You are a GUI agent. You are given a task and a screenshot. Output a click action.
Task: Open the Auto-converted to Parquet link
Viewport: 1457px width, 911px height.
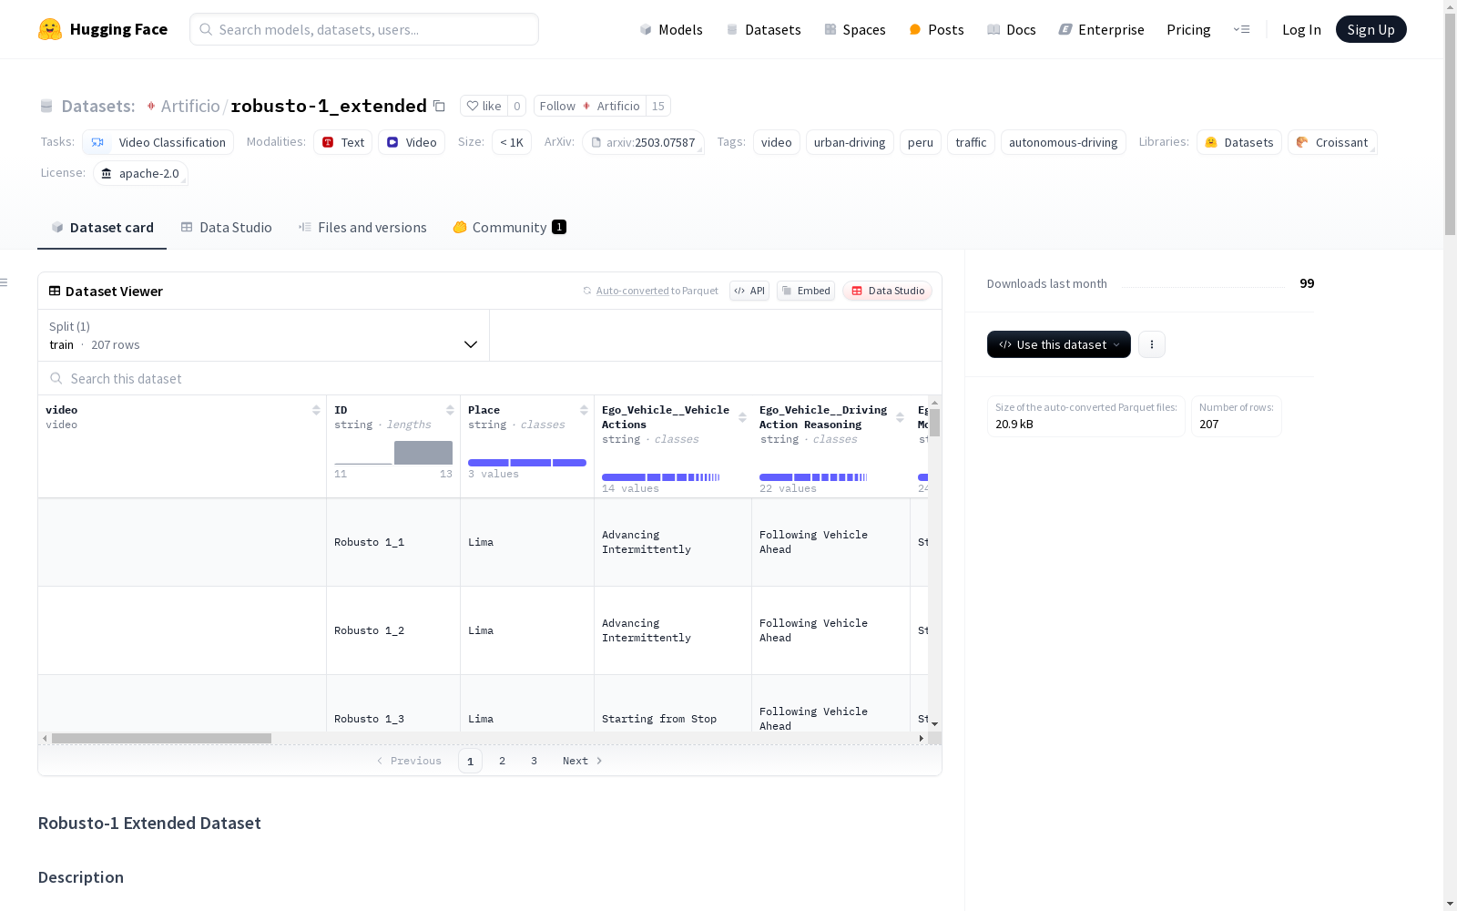(x=657, y=291)
